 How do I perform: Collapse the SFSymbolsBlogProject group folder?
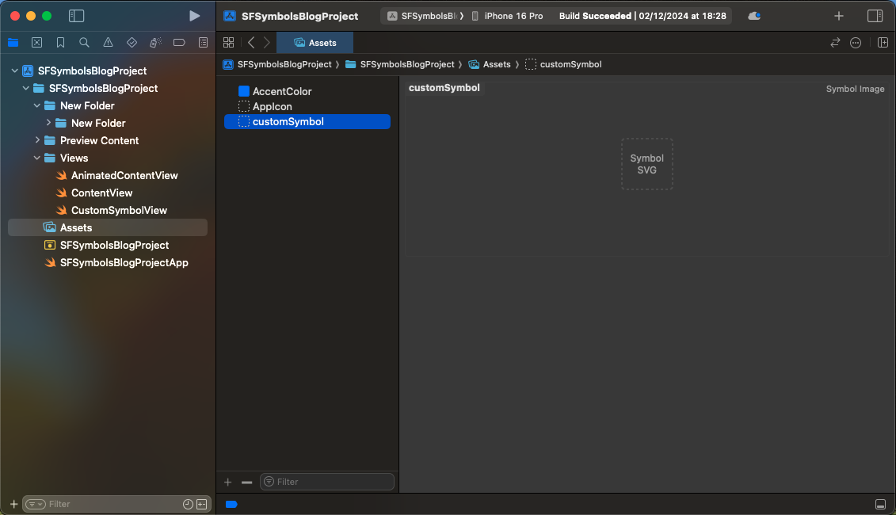25,88
